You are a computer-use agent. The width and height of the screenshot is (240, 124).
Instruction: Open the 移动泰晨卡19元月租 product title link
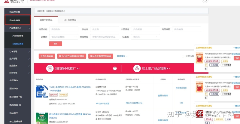click(x=70, y=116)
